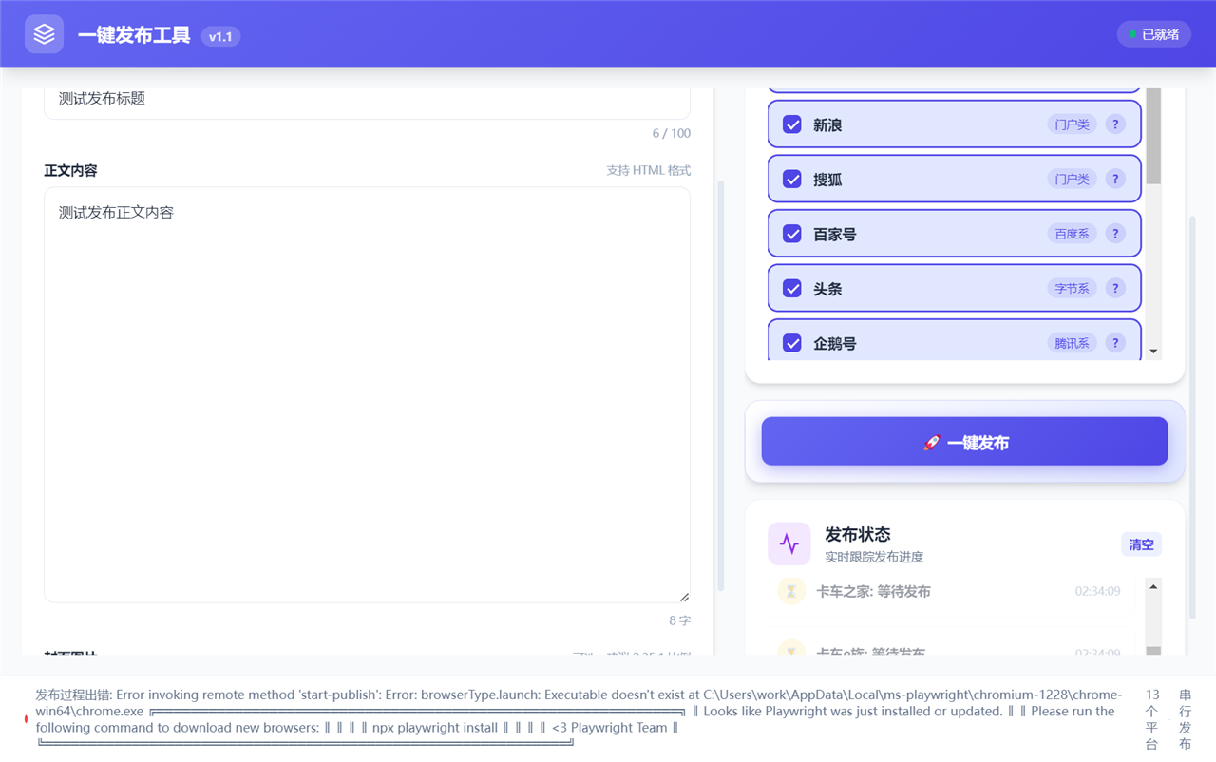Click the 门户类 tag on 搜狐 row
Image resolution: width=1216 pixels, height=762 pixels.
(1072, 179)
